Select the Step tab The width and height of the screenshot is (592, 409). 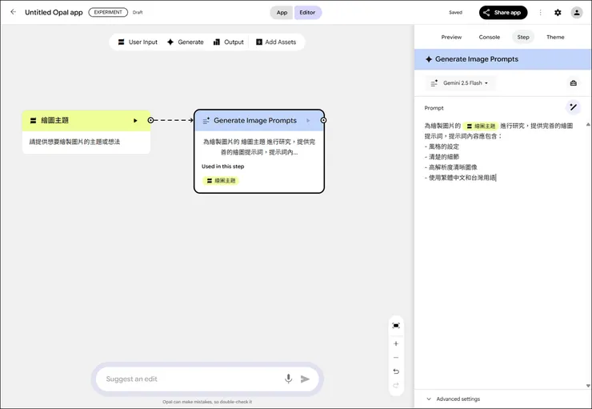523,37
